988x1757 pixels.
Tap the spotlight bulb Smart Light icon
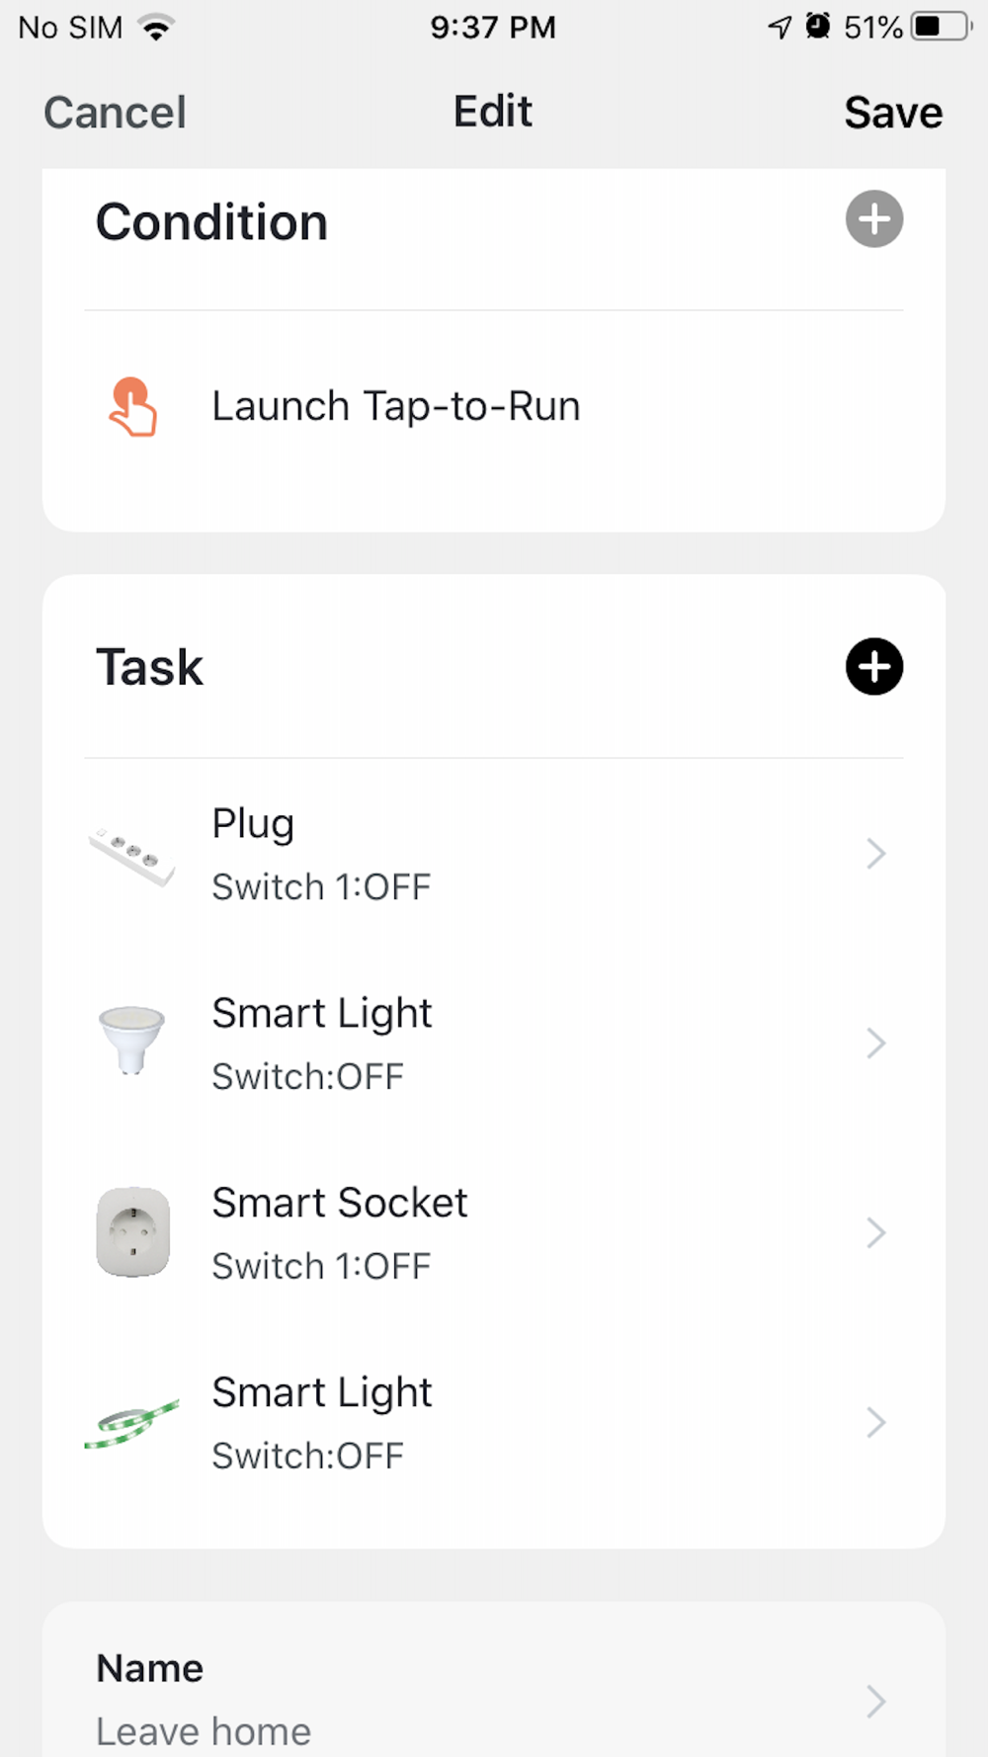click(132, 1043)
